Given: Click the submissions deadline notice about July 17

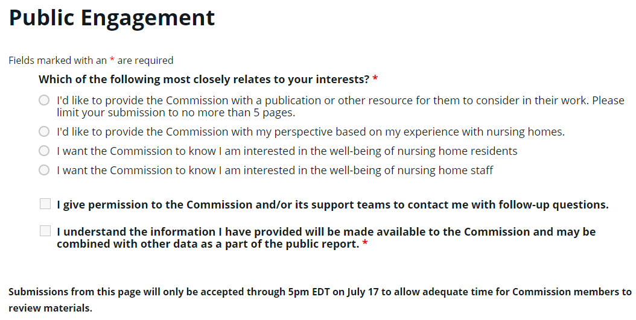Looking at the screenshot, I should [320, 300].
